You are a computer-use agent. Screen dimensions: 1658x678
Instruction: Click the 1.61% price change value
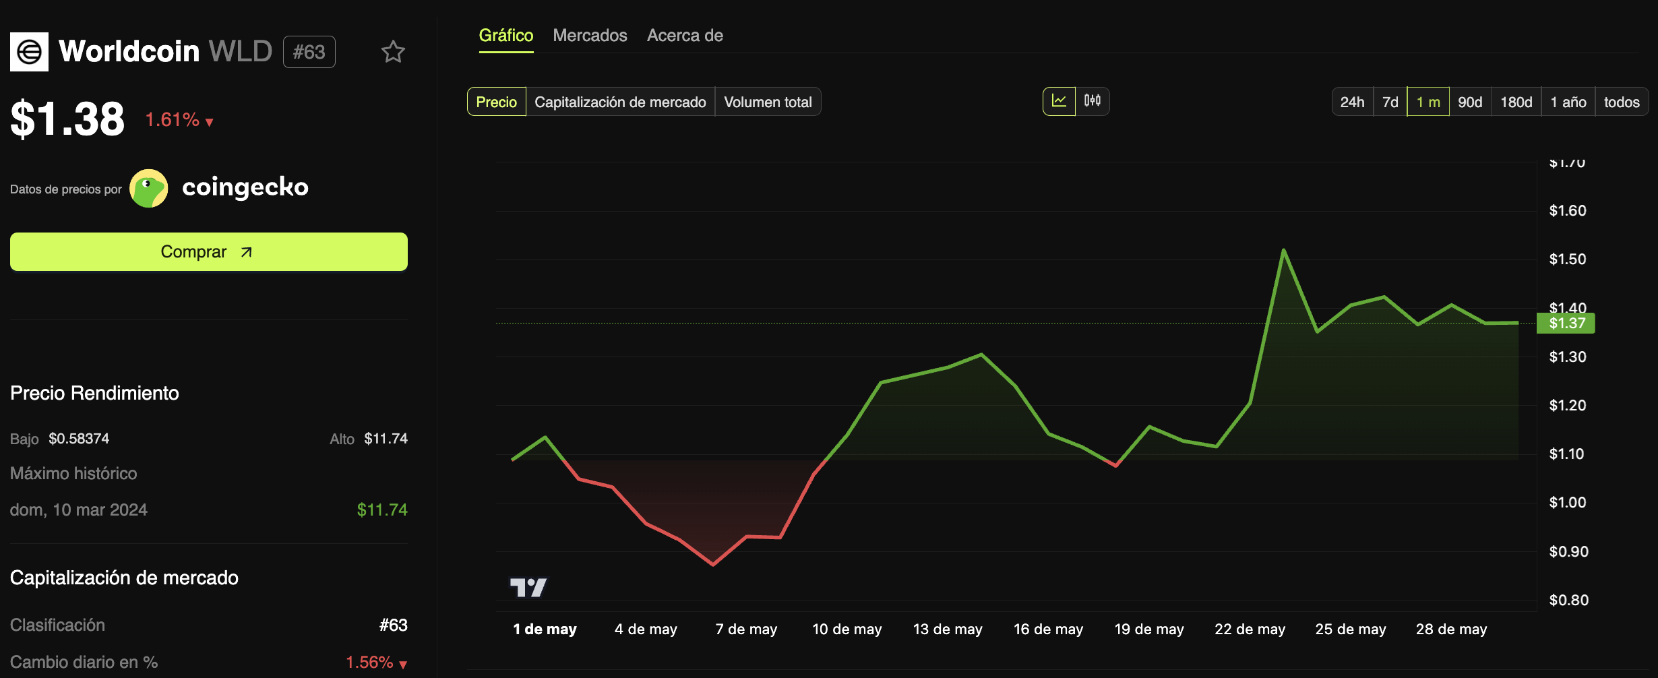coord(179,120)
